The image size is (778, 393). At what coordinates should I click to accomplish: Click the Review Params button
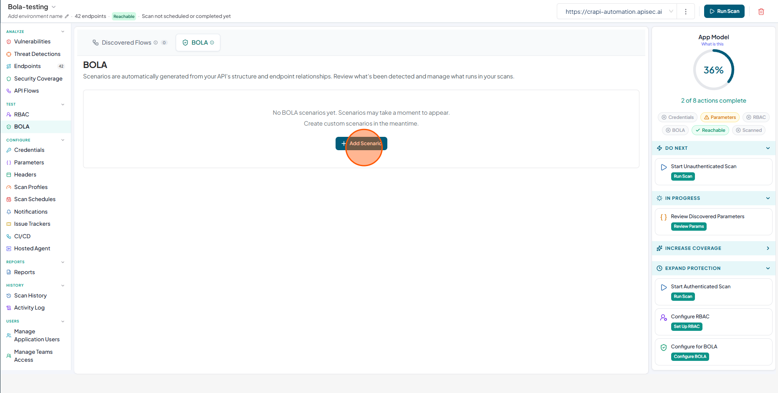(689, 227)
